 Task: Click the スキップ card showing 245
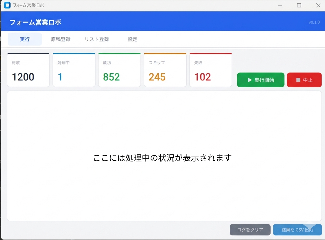pos(165,70)
